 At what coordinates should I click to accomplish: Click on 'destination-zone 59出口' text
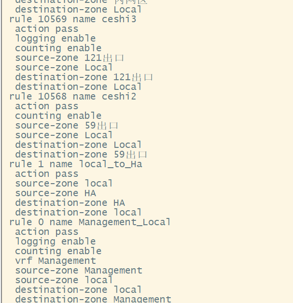(x=81, y=155)
